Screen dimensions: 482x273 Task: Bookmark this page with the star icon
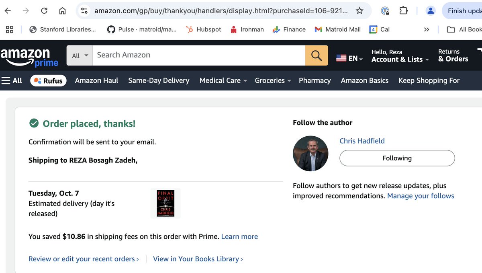tap(359, 11)
